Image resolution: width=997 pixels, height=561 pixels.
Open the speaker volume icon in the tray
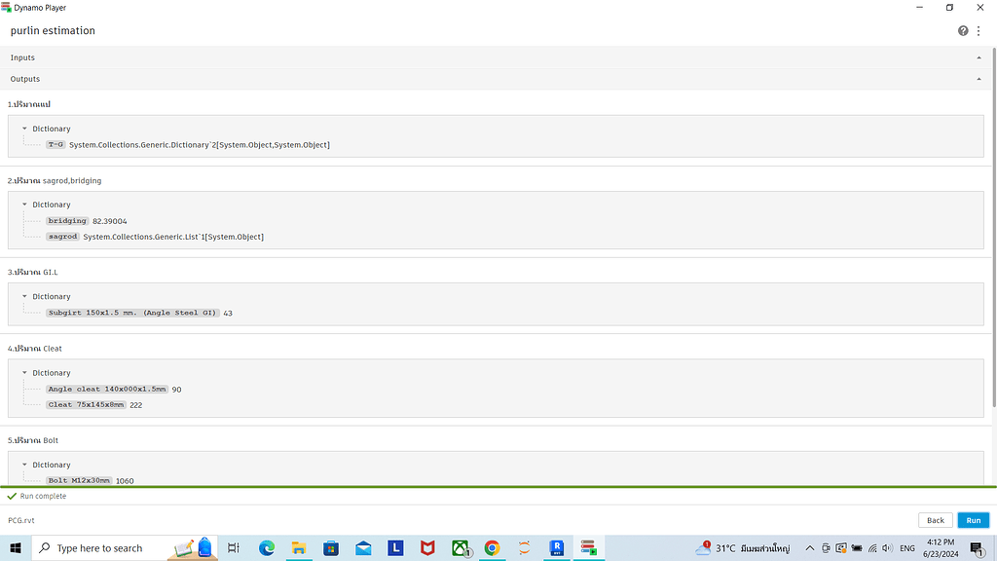click(x=887, y=547)
